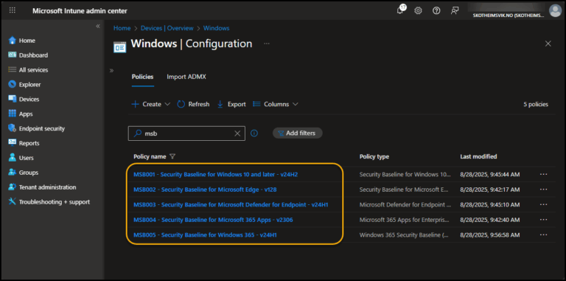Image resolution: width=566 pixels, height=281 pixels.
Task: Click the '5 policies' count text
Action: (536, 105)
